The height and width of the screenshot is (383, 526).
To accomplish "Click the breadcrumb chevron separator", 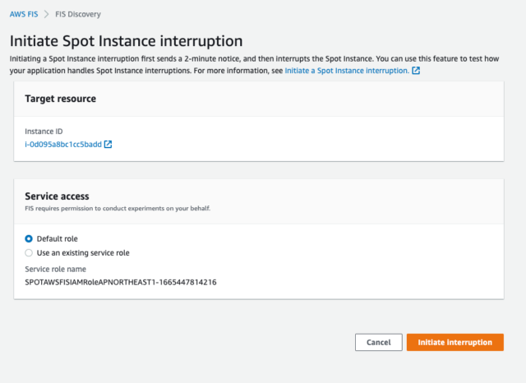I will coord(46,14).
